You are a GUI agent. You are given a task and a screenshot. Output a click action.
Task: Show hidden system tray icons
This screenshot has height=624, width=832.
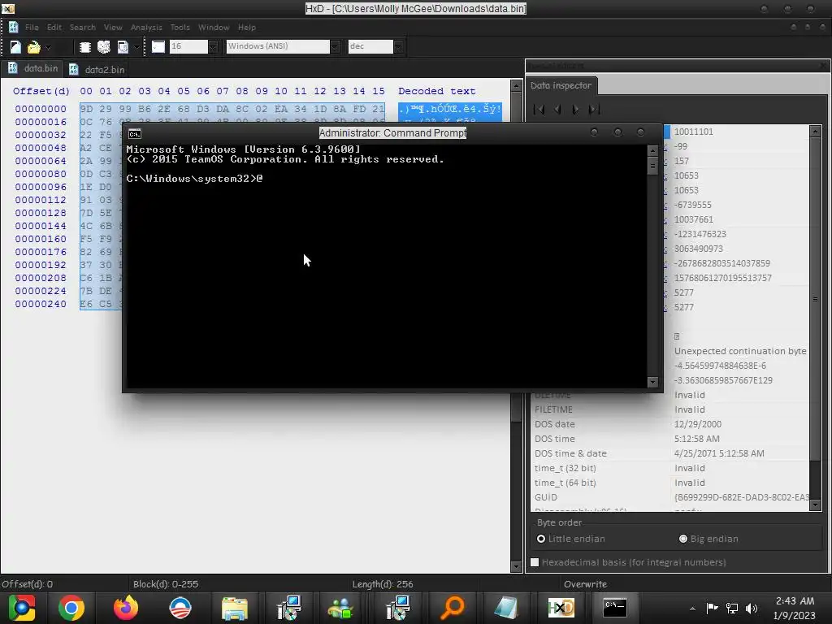(692, 609)
